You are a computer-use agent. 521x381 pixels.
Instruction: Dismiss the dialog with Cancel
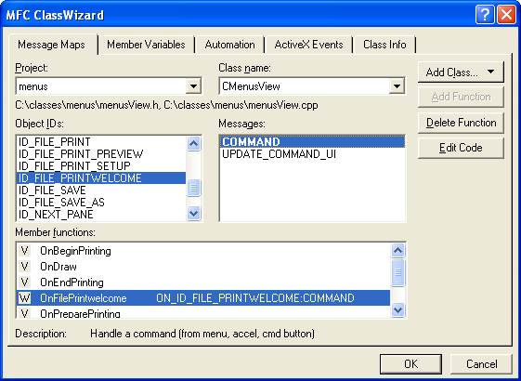coord(481,363)
